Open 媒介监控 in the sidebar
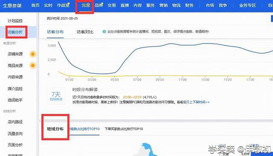 [x=15, y=89]
